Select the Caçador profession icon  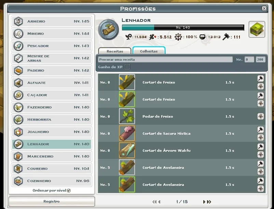pyautogui.click(x=18, y=95)
